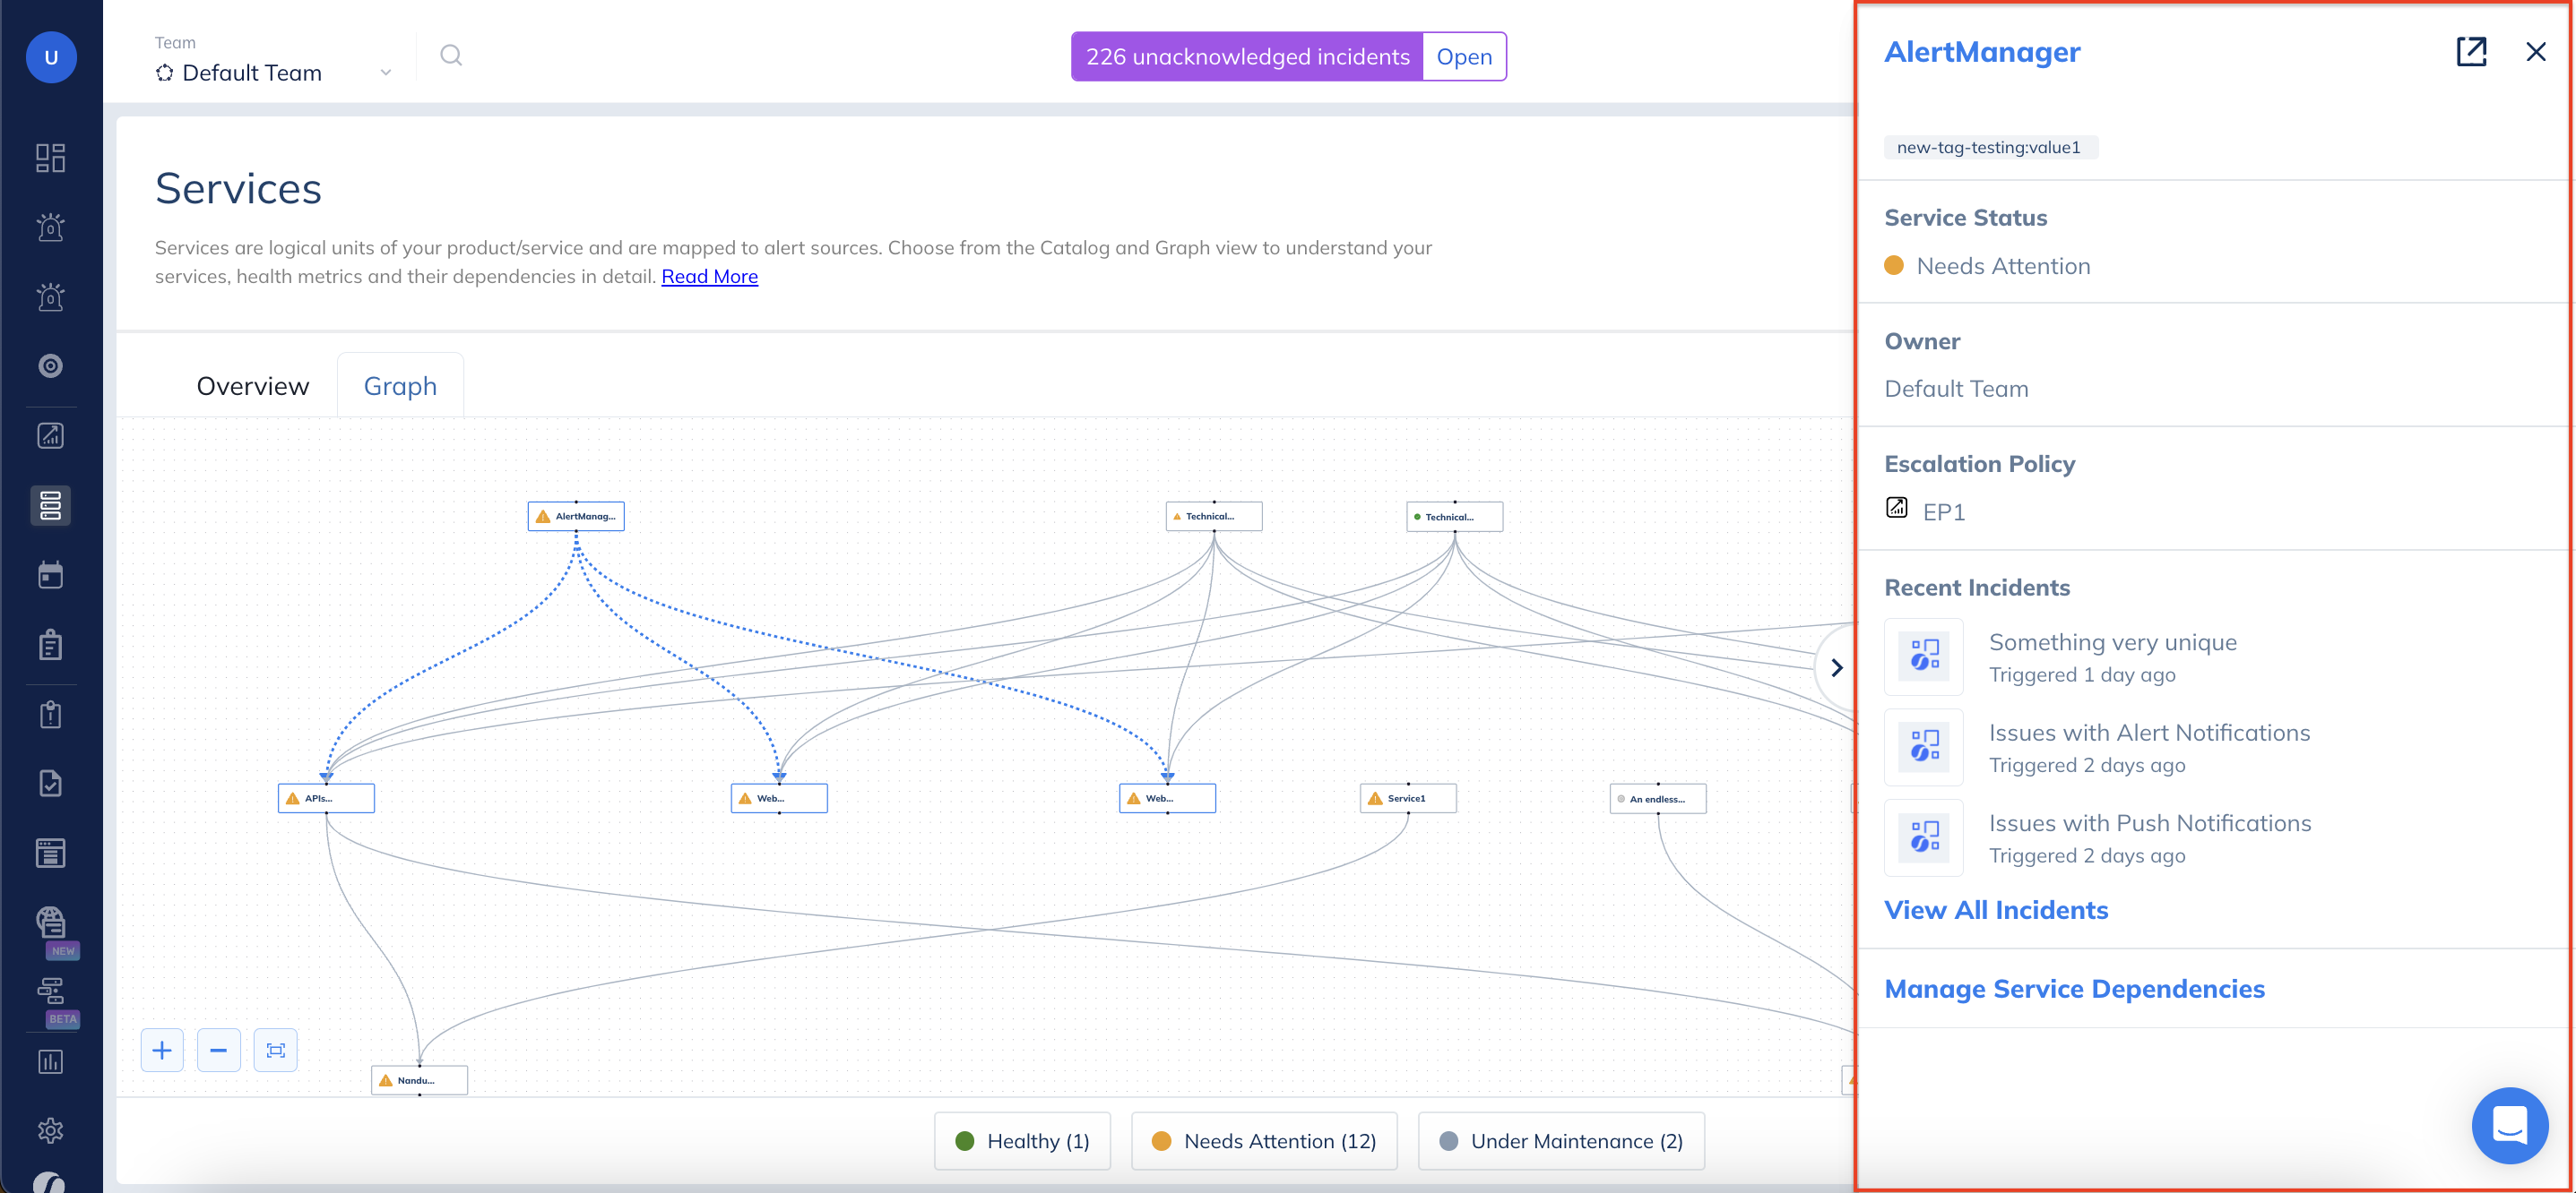The width and height of the screenshot is (2576, 1193).
Task: Click the Read More link
Action: 709,277
